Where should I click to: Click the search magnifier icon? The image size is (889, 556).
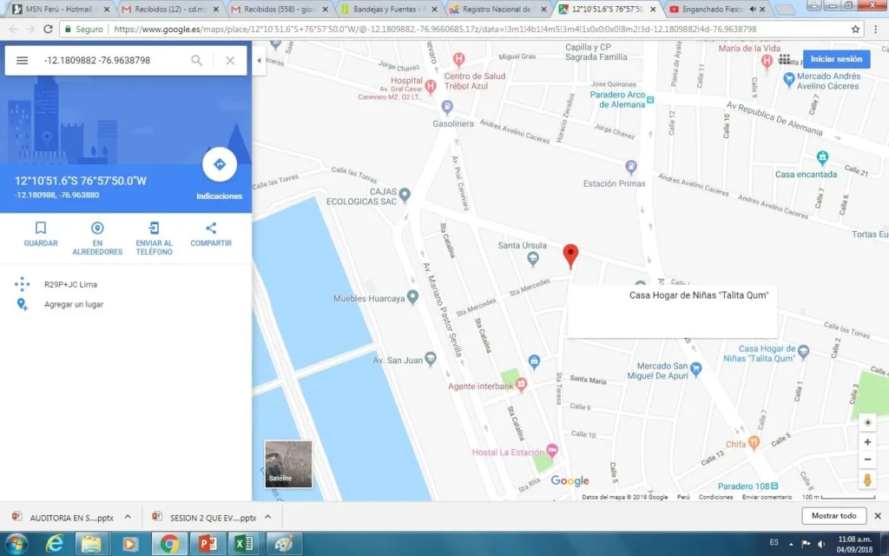point(197,60)
